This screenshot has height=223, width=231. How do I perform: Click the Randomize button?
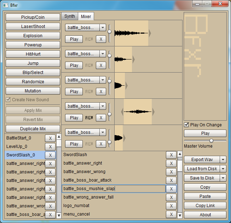pos(33,82)
